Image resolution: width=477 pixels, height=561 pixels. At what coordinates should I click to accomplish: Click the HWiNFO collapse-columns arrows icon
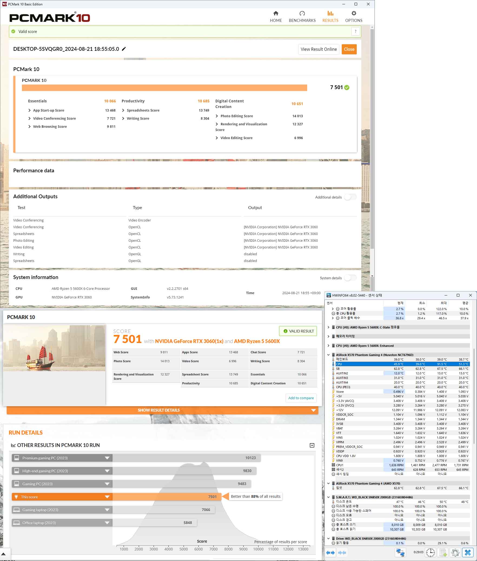coord(342,553)
